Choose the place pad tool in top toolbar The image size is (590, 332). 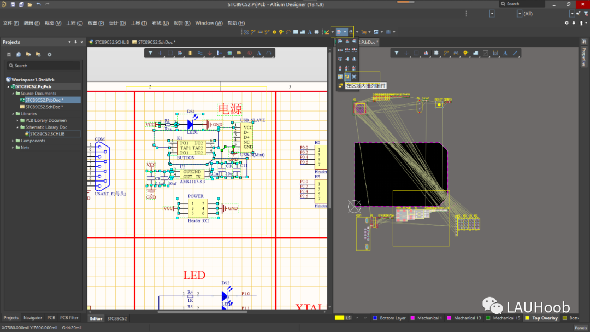point(274,32)
